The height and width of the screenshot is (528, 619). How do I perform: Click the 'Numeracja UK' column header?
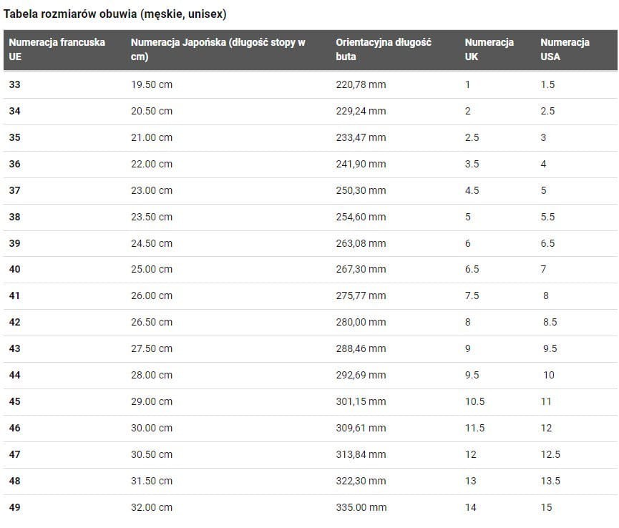tap(489, 49)
